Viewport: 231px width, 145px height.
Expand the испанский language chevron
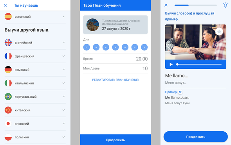tap(64, 16)
